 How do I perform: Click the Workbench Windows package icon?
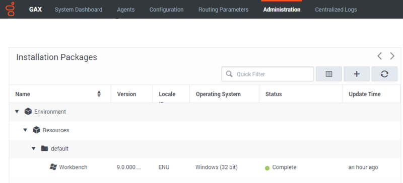coord(53,167)
